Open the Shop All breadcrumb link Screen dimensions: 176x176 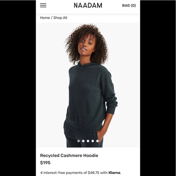point(60,18)
